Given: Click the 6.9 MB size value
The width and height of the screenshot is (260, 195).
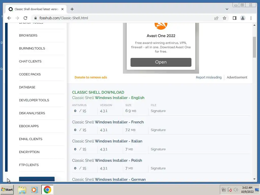Looking at the screenshot, I should click(131, 111).
